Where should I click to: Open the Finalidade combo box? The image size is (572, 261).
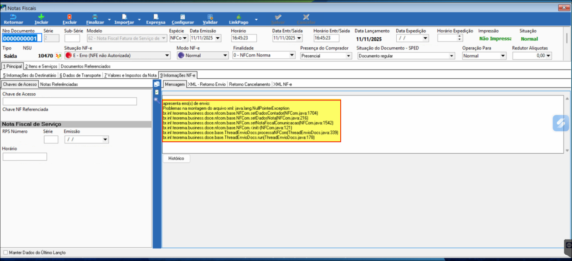coord(292,55)
